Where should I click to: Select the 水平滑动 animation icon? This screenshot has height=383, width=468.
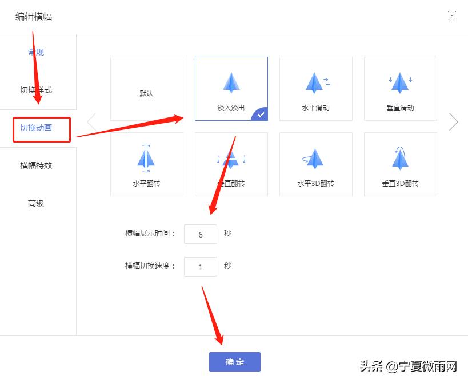point(315,82)
